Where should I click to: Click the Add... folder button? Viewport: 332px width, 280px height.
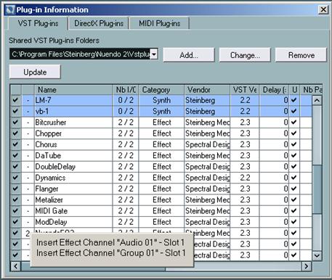[189, 55]
